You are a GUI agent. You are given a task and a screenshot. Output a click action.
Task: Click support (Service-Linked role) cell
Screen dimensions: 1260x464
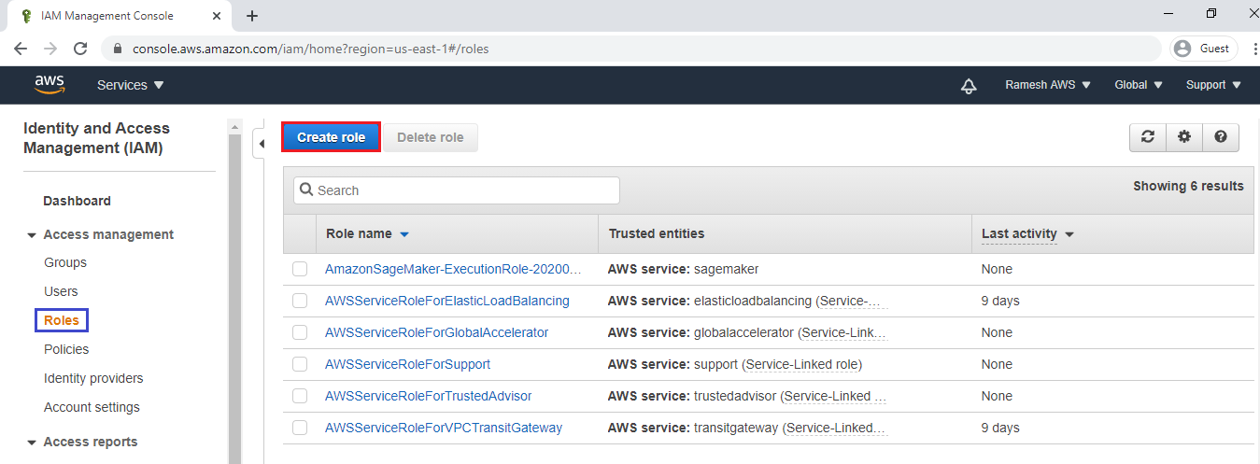pyautogui.click(x=734, y=364)
